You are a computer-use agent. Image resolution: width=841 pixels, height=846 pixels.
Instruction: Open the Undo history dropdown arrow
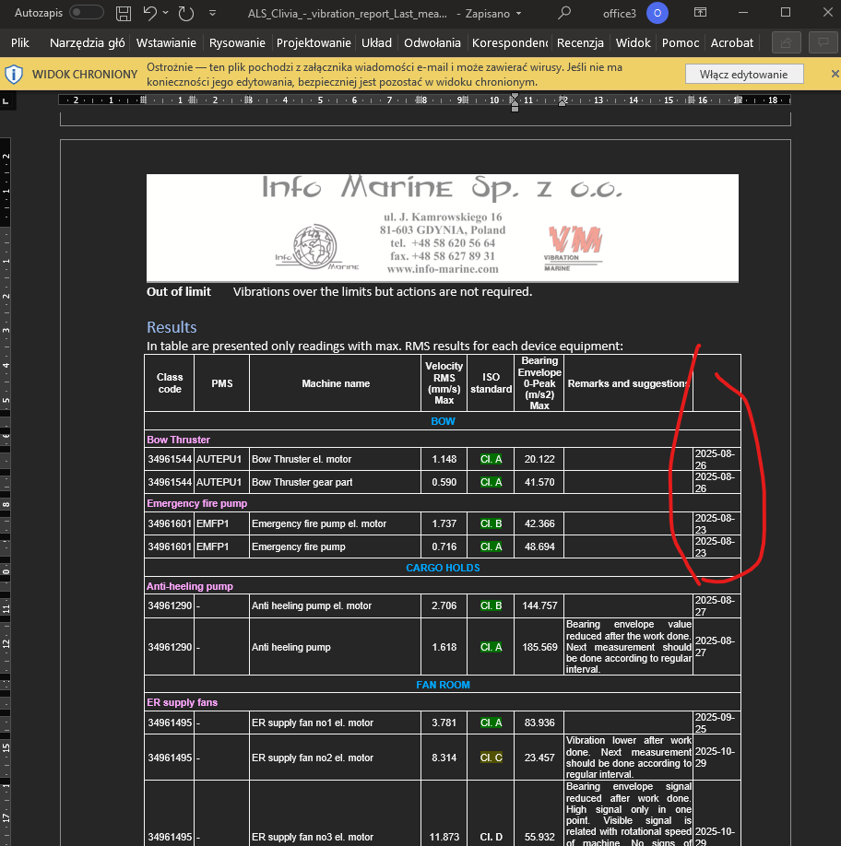[x=166, y=14]
